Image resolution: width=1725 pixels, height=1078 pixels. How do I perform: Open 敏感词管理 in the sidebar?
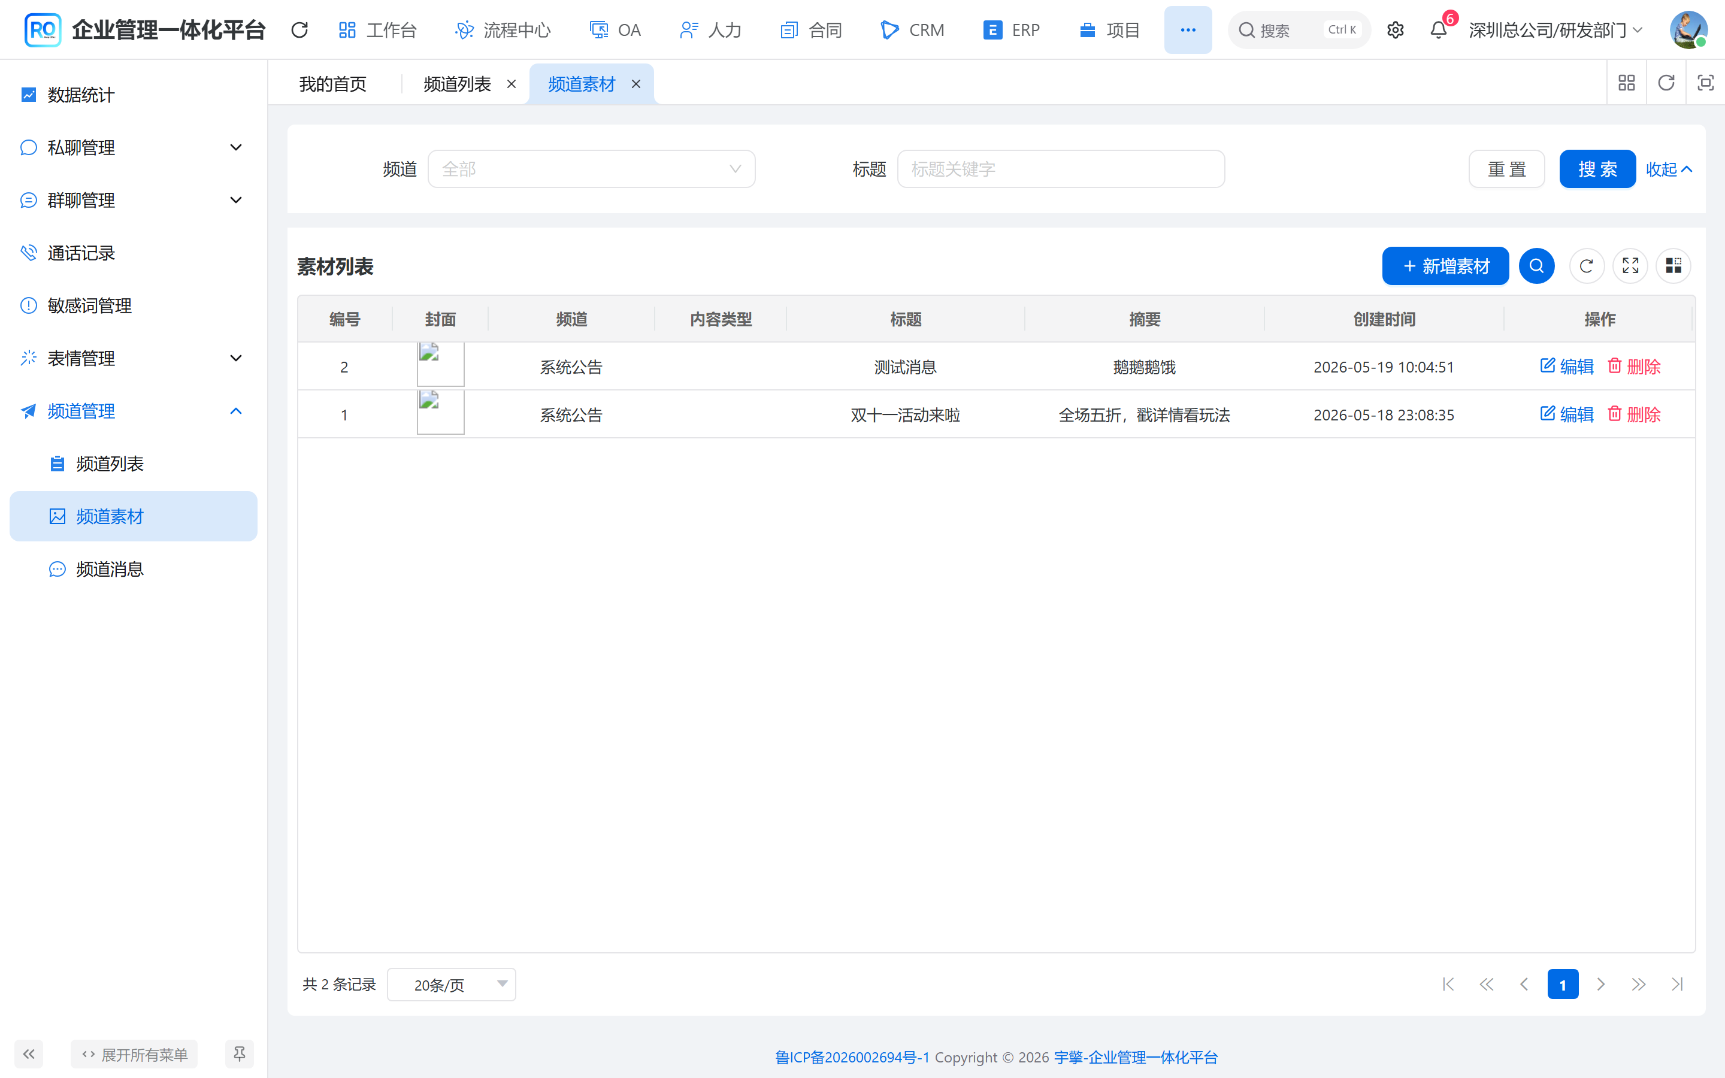click(134, 306)
